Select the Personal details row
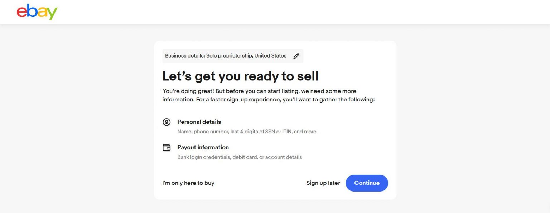The height and width of the screenshot is (213, 550). pyautogui.click(x=199, y=122)
